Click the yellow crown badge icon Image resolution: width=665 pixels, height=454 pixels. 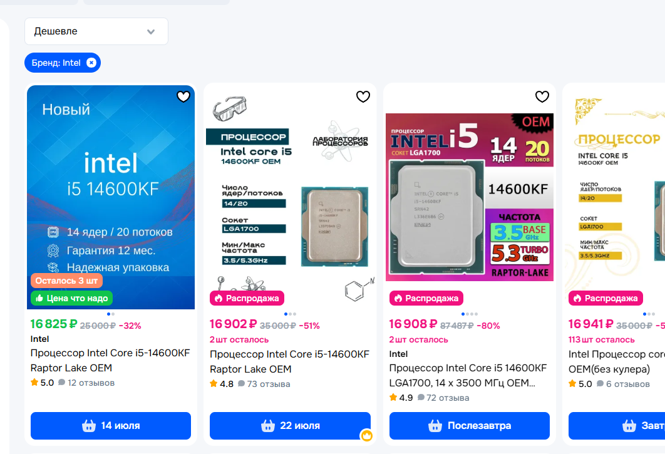(366, 435)
